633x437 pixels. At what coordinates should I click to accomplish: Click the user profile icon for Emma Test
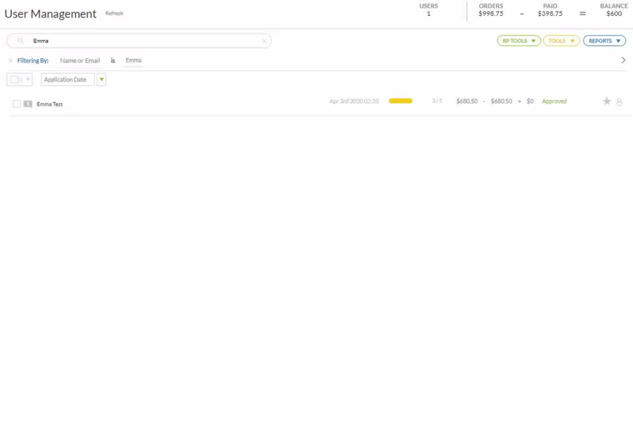(x=619, y=101)
